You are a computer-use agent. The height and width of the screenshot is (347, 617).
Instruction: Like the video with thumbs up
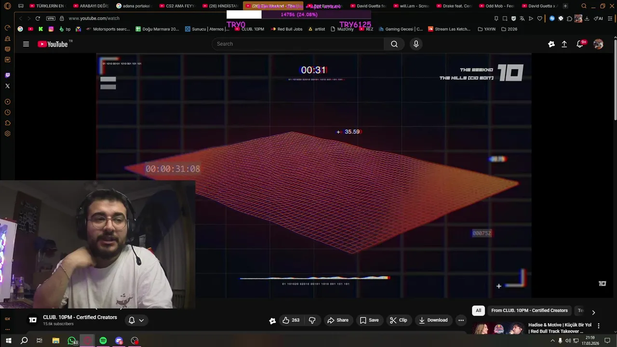pyautogui.click(x=291, y=320)
